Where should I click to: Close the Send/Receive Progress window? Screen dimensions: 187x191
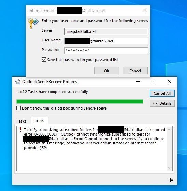click(x=169, y=81)
